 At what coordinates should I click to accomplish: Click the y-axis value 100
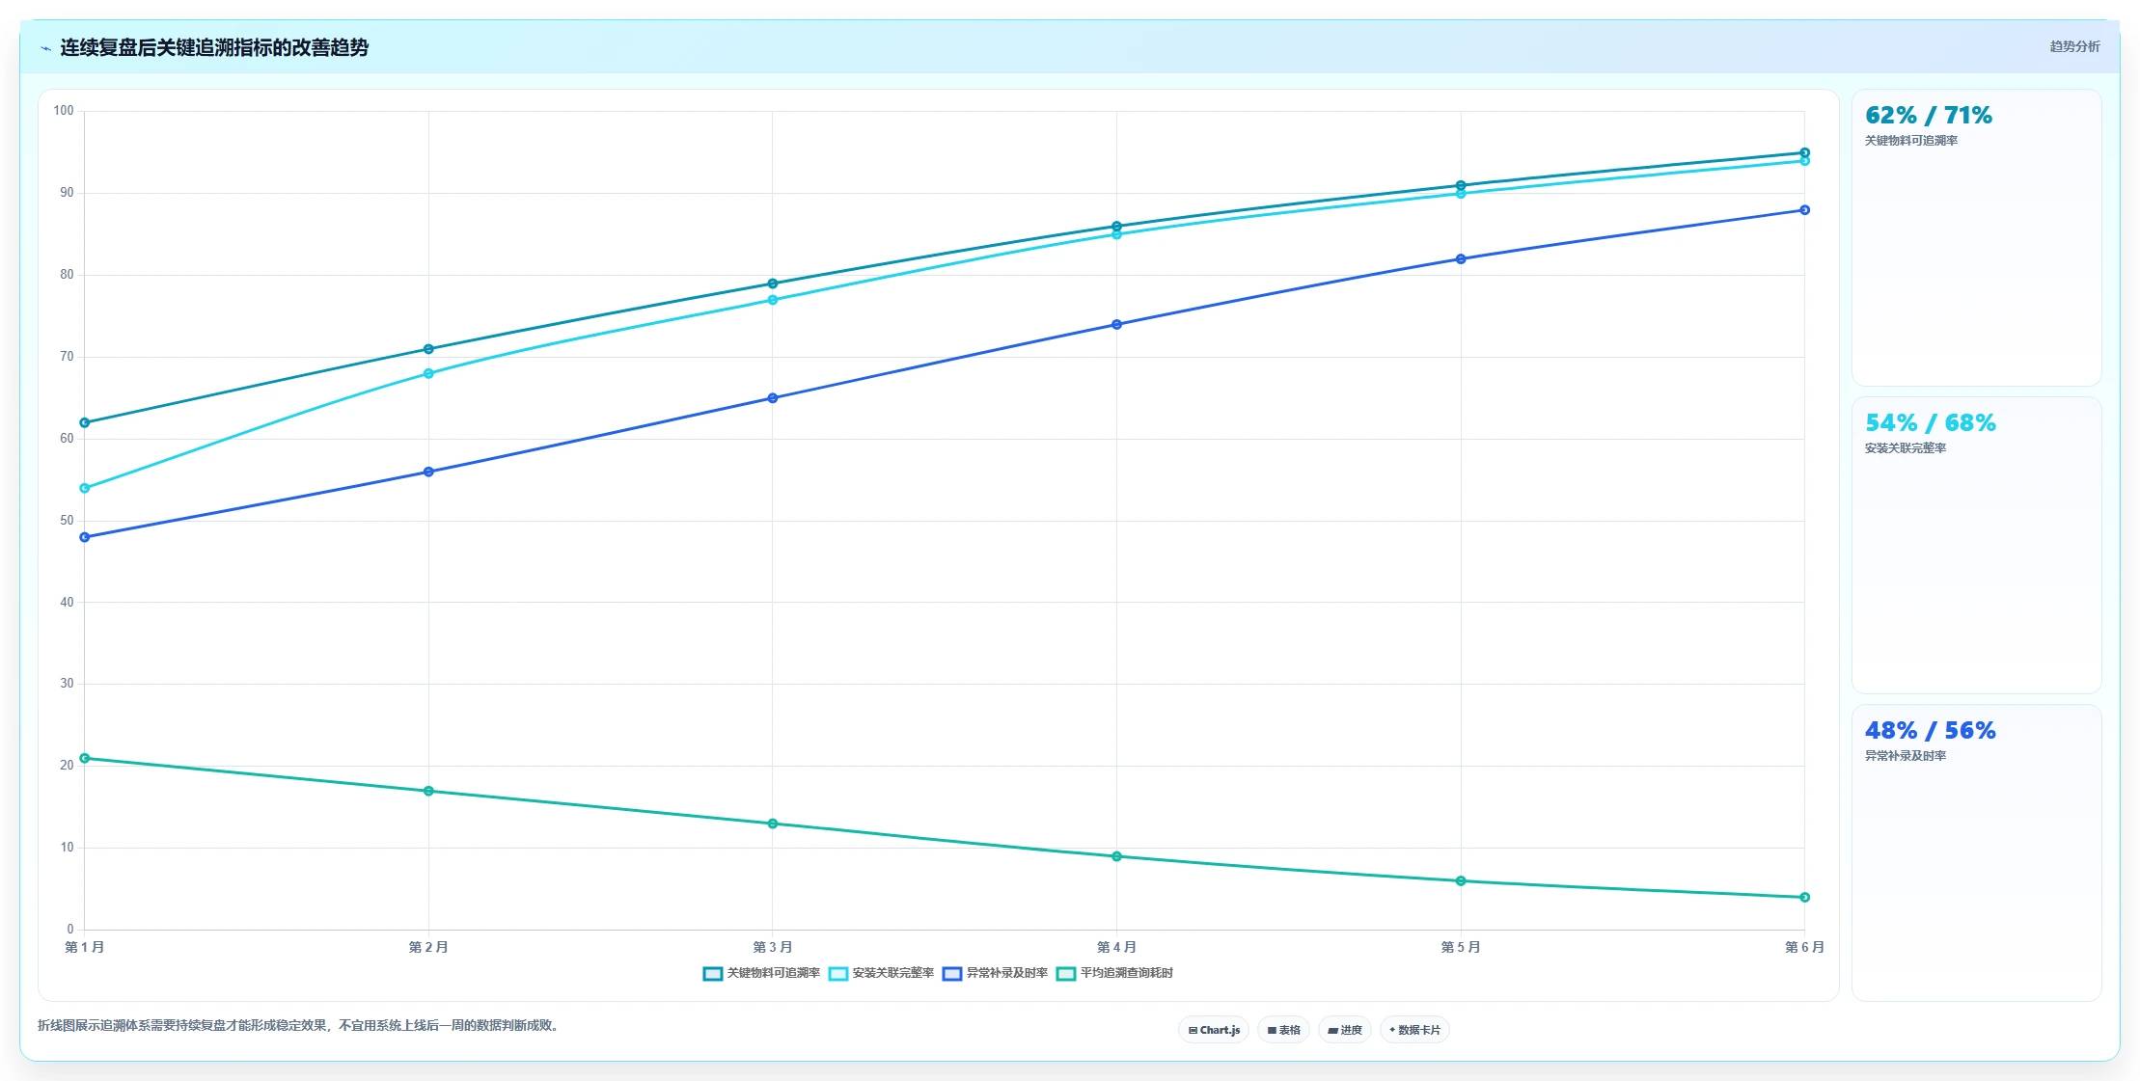coord(64,111)
